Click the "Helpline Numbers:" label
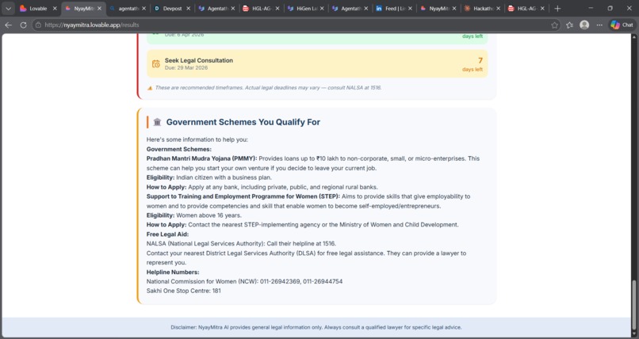639x339 pixels. pos(173,272)
